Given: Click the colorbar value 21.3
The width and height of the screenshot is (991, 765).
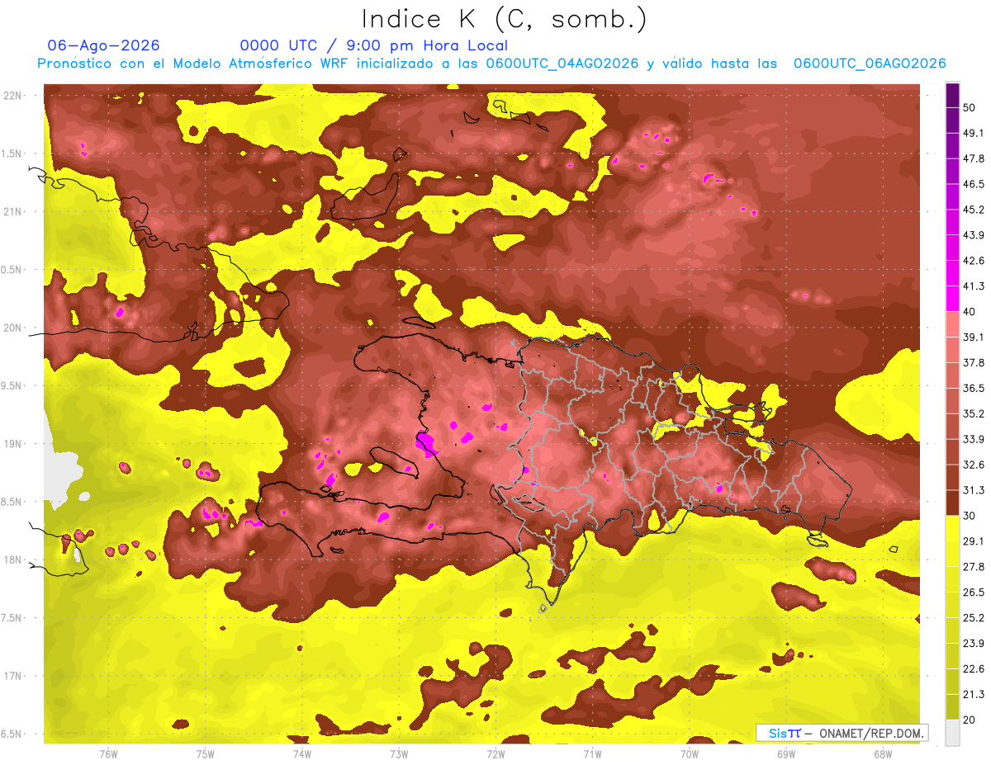Looking at the screenshot, I should tap(973, 694).
